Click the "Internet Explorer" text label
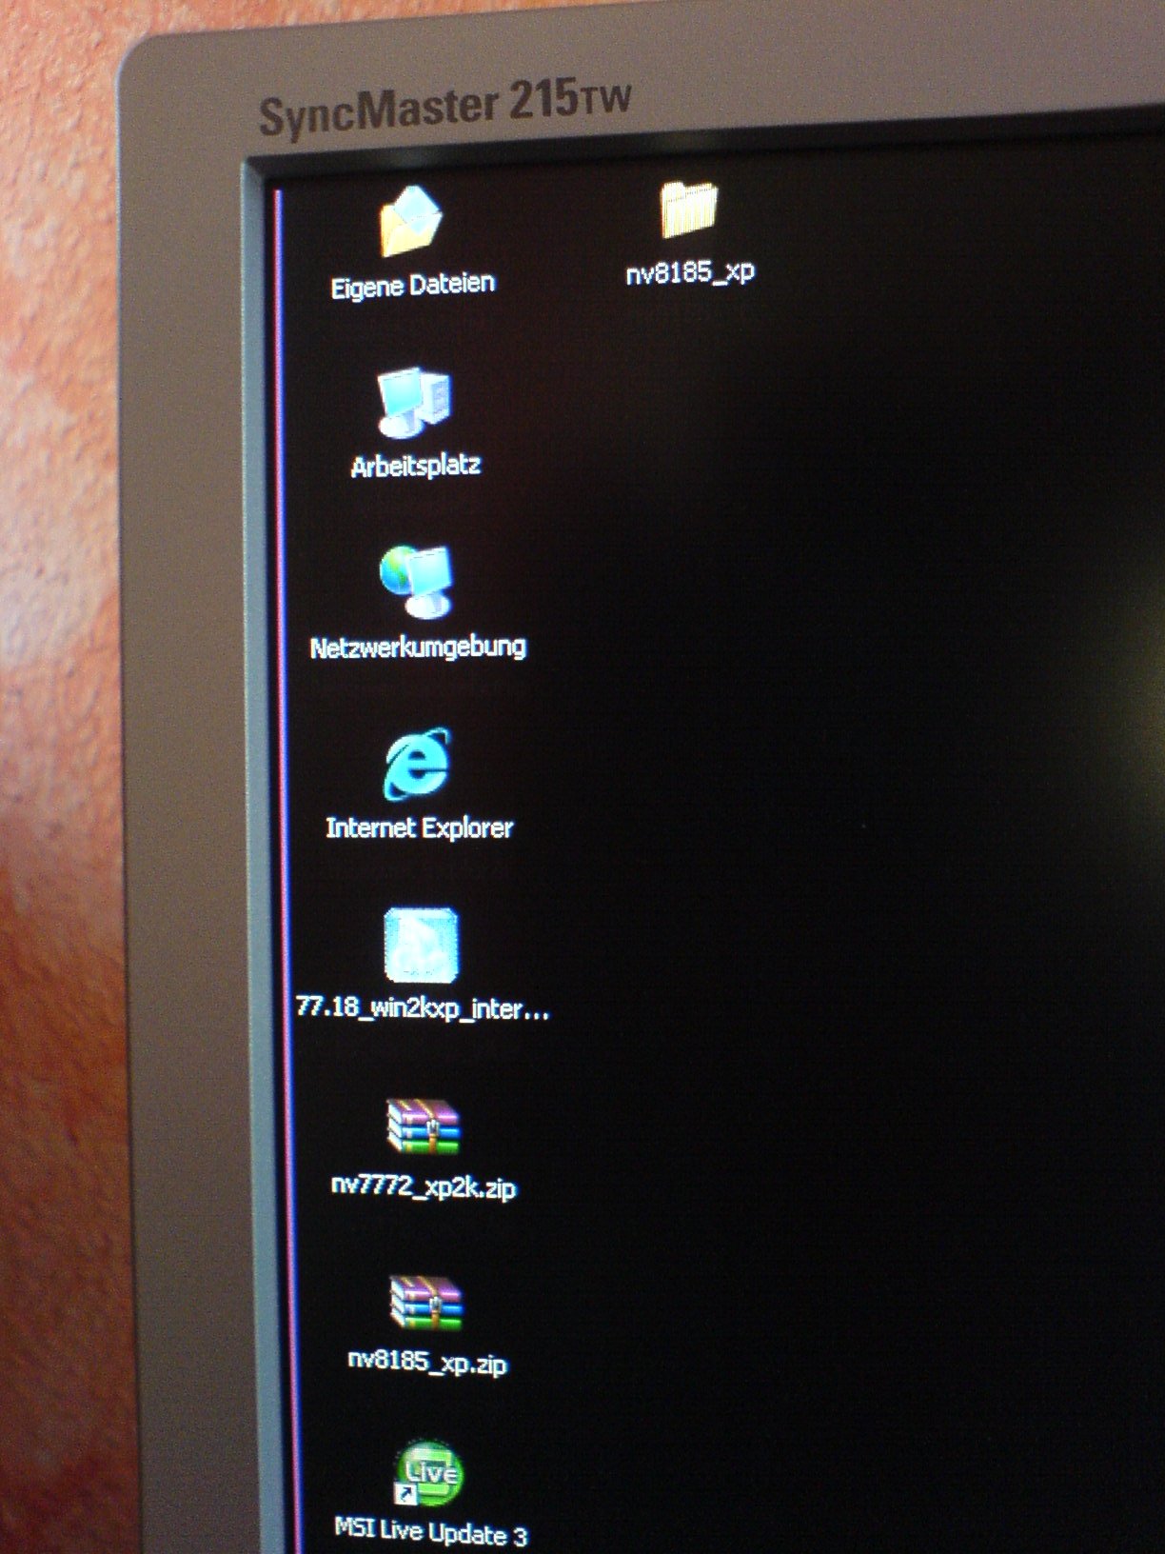 (x=419, y=827)
